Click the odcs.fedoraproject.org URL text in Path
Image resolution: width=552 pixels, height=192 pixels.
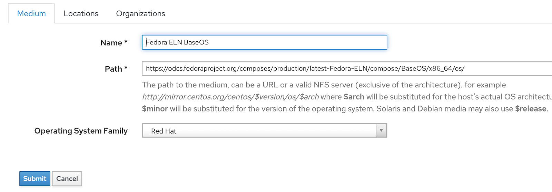click(x=305, y=68)
